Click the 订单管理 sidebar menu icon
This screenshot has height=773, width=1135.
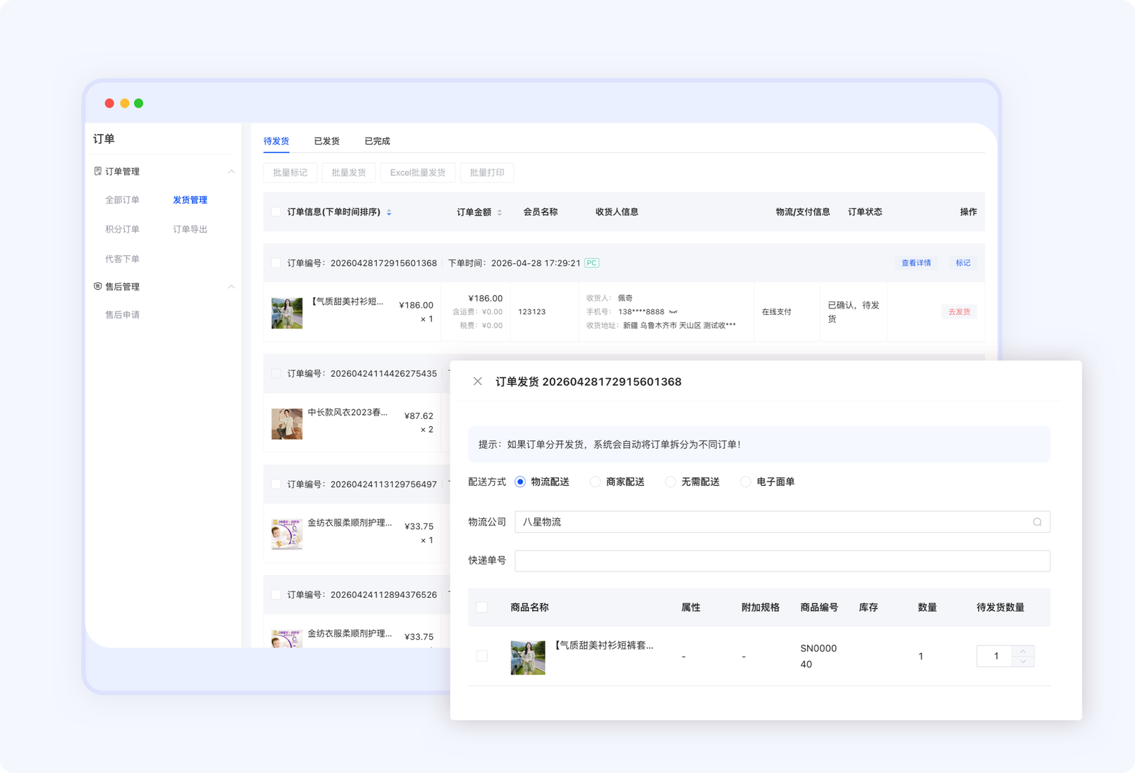click(x=98, y=171)
